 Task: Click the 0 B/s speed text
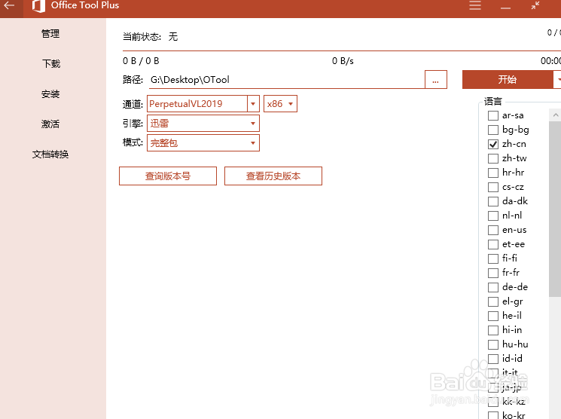[343, 61]
